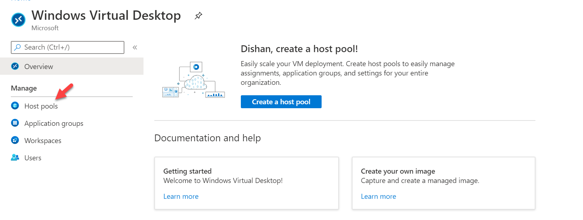This screenshot has width=583, height=220.
Task: Open the Users page
Action: click(33, 158)
